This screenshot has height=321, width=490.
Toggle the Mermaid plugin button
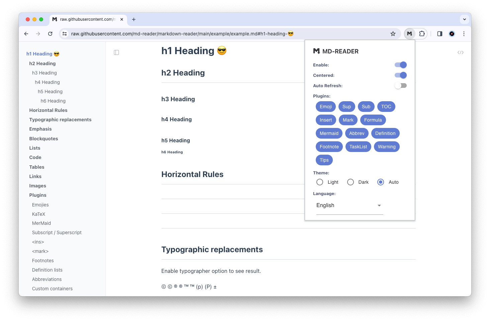[329, 133]
